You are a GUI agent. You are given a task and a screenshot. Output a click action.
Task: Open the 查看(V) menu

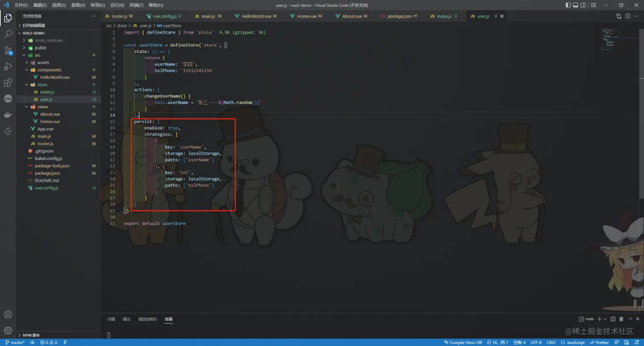point(78,5)
